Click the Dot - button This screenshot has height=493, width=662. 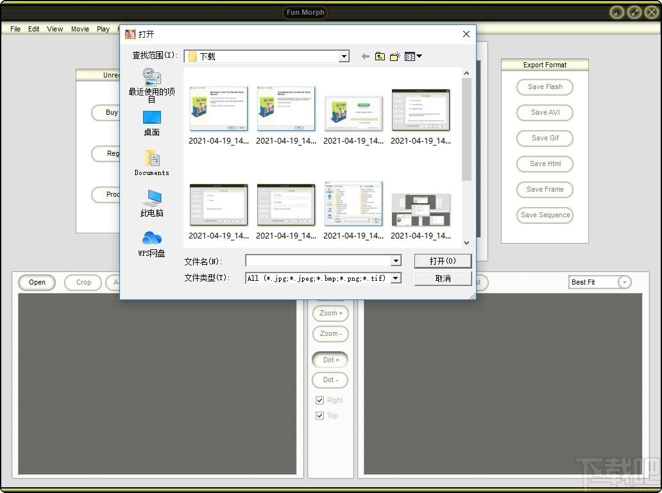330,380
